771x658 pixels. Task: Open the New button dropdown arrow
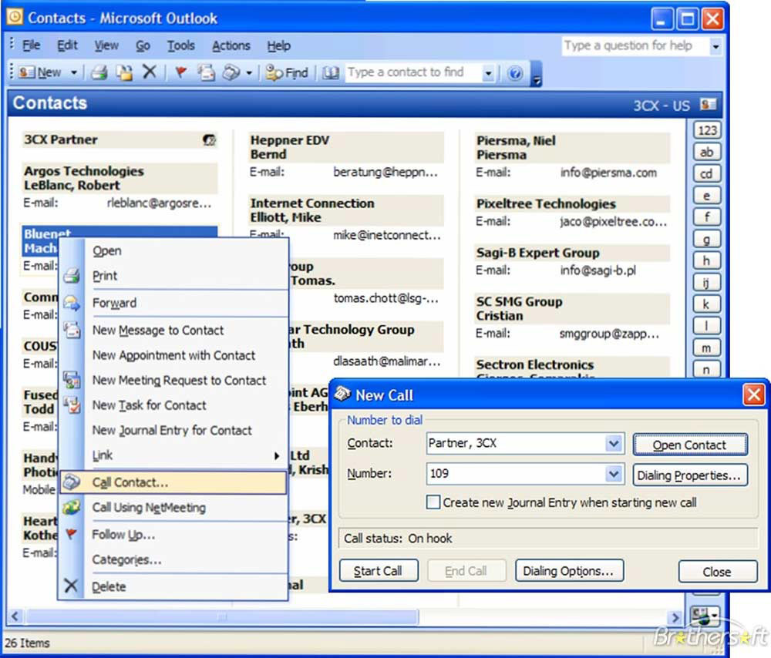[x=74, y=72]
